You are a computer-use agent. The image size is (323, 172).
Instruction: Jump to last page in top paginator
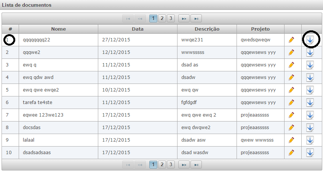coord(196,19)
